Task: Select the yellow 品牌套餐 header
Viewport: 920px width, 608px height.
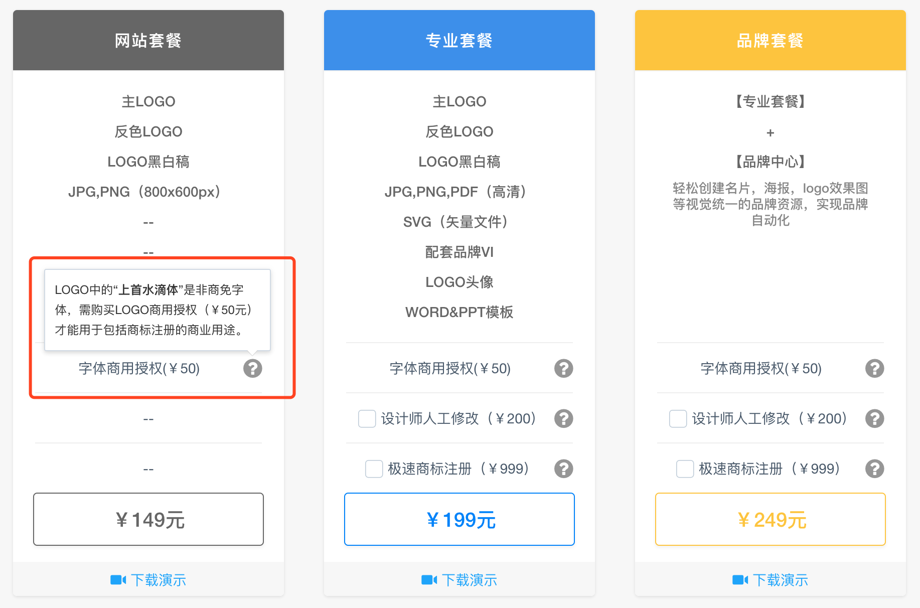Action: click(771, 40)
